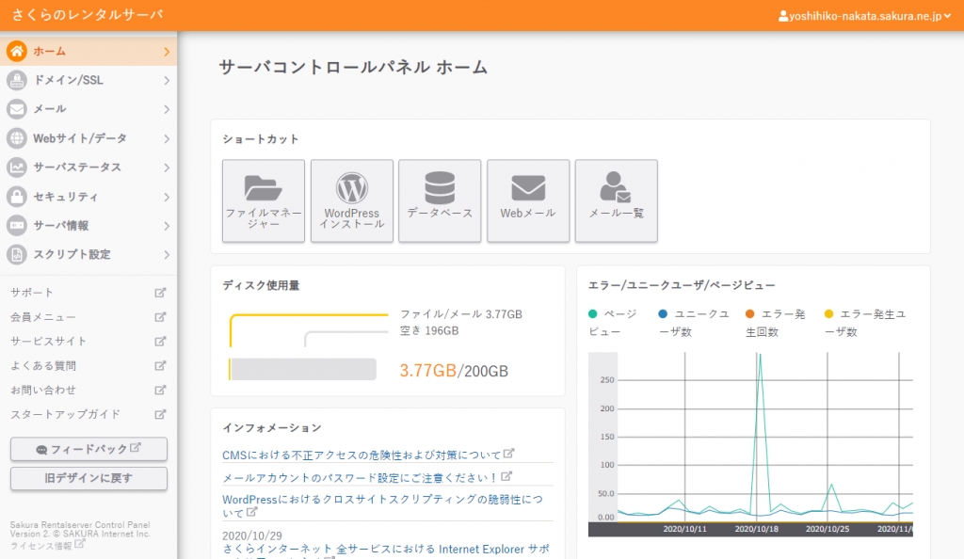The image size is (964, 559).
Task: Click the disk usage progress bar
Action: (302, 369)
